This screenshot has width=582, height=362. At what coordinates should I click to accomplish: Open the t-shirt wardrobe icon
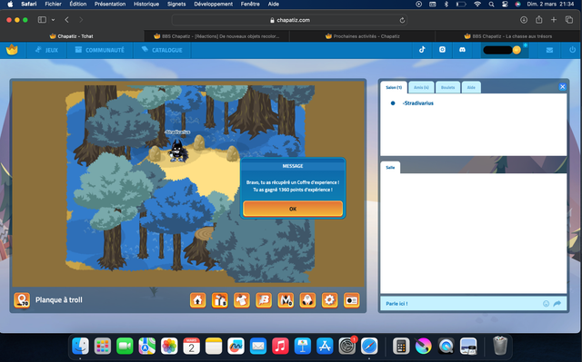(x=242, y=300)
